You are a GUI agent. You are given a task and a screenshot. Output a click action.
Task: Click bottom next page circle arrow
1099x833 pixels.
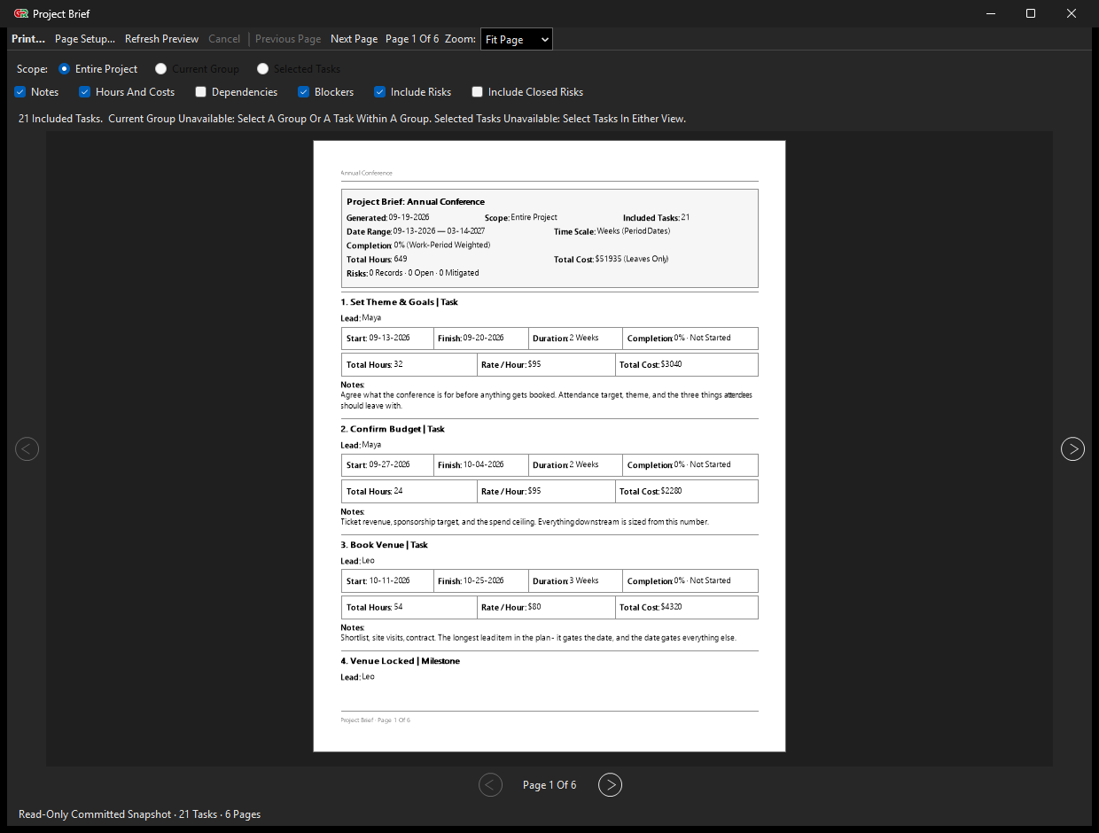click(610, 784)
